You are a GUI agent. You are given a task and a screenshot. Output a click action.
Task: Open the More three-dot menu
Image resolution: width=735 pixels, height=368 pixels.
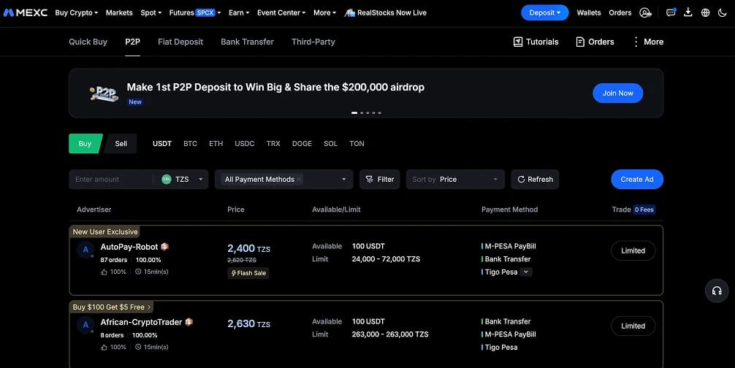648,42
